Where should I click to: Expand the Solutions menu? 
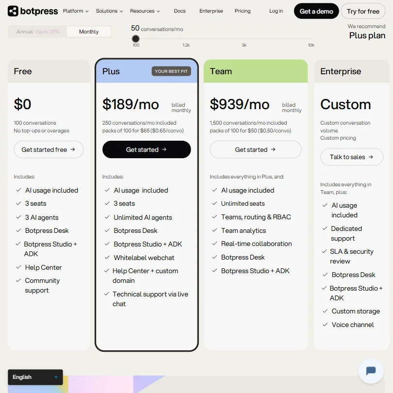(x=109, y=11)
